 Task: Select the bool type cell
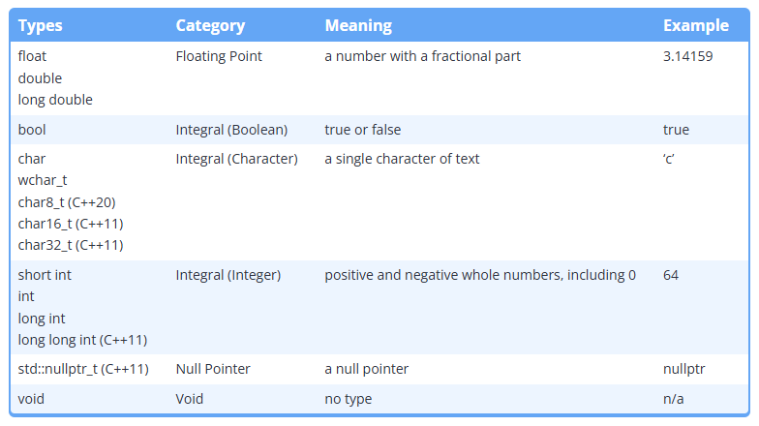click(x=32, y=130)
